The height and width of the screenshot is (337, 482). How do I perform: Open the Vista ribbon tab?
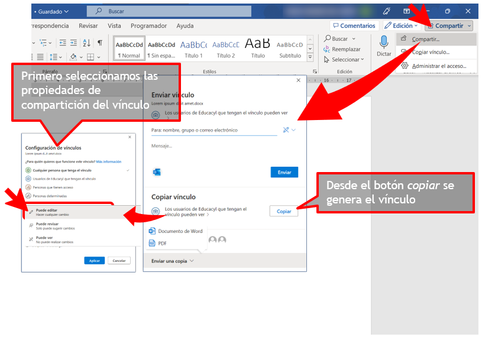point(114,26)
